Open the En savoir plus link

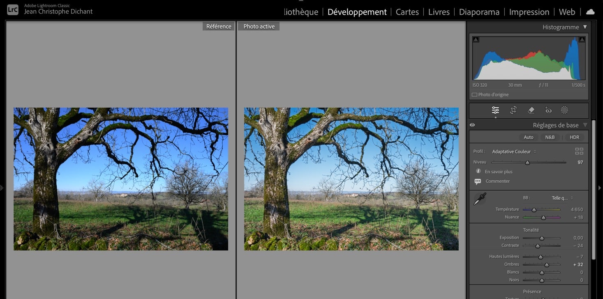[499, 172]
